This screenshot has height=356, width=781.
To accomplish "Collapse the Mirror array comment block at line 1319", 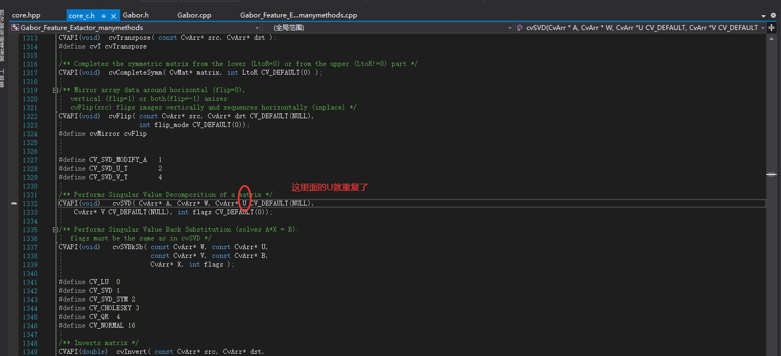I will click(55, 89).
